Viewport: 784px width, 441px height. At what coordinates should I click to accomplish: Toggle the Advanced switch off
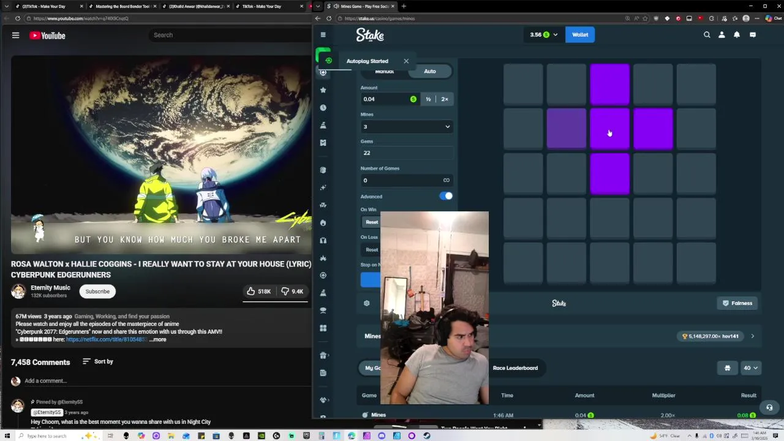(446, 196)
